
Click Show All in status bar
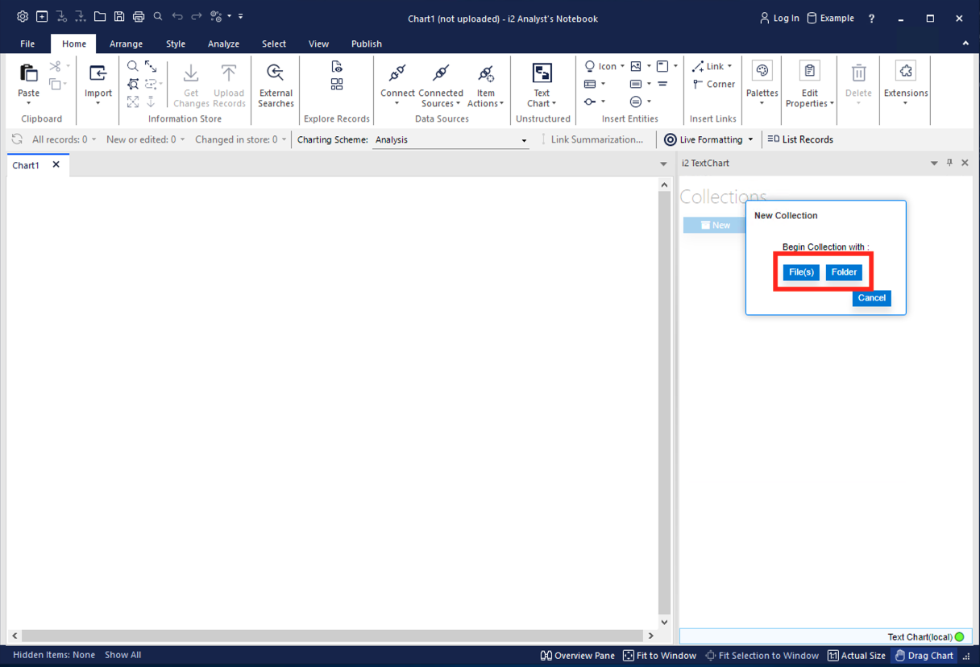coord(122,655)
